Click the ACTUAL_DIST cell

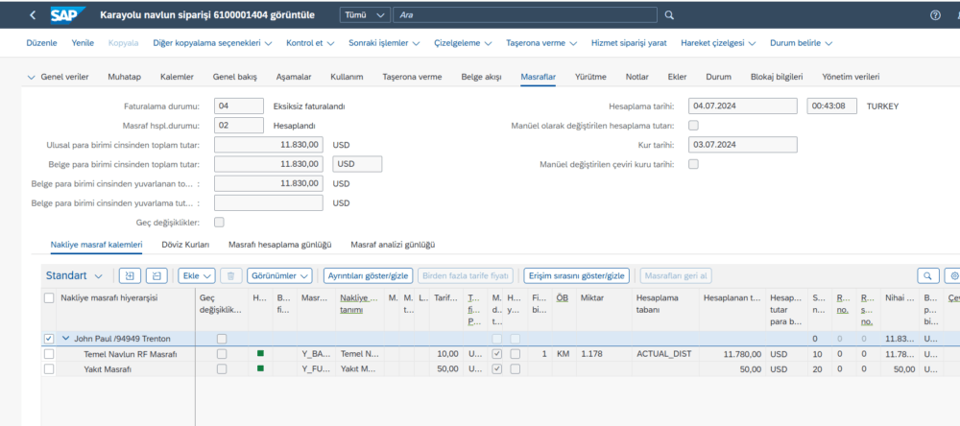[x=663, y=354]
